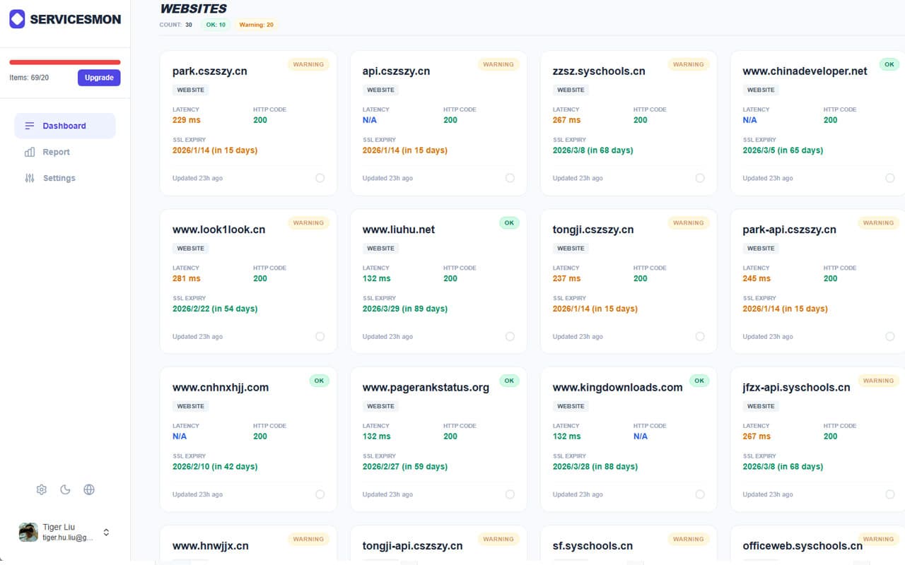Select the www.kingdownloads.com card radio circle
Image resolution: width=905 pixels, height=565 pixels.
[700, 494]
